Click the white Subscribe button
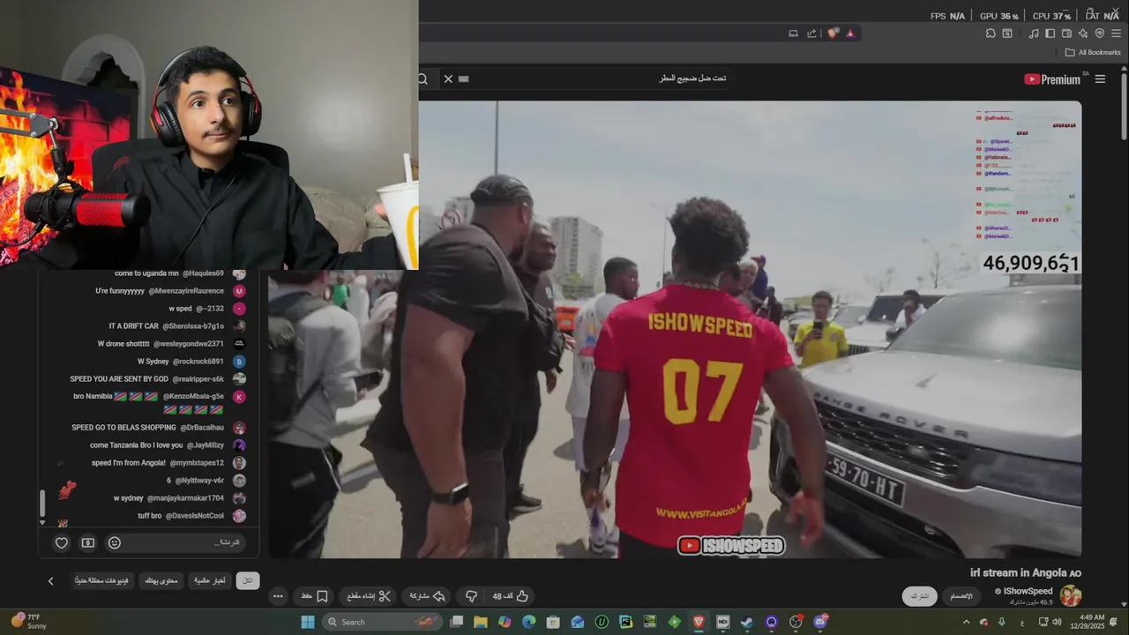The height and width of the screenshot is (635, 1129). (920, 596)
